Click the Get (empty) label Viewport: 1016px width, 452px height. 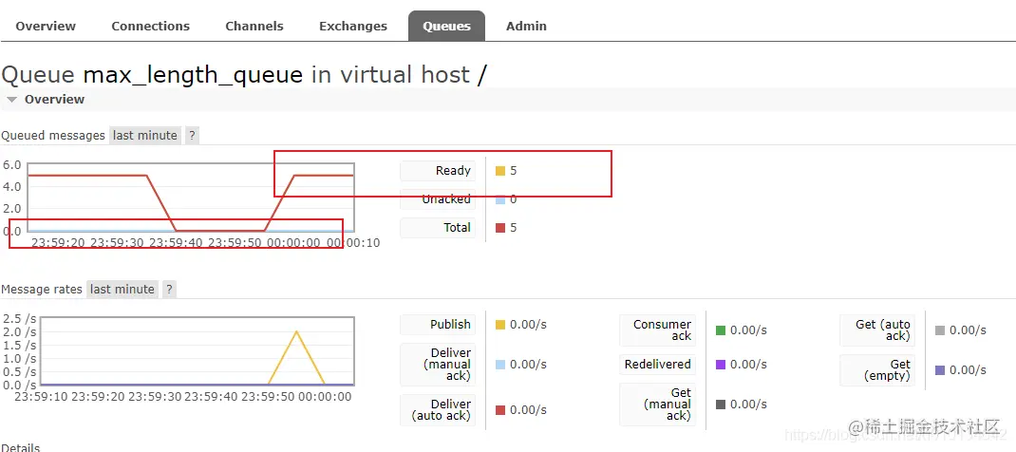coord(877,370)
